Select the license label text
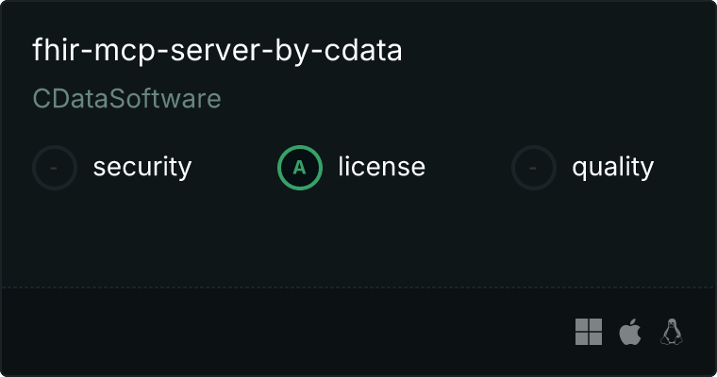The height and width of the screenshot is (377, 717). (x=381, y=168)
